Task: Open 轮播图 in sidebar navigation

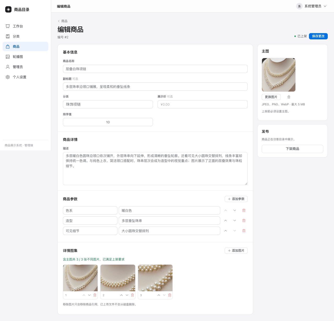Action: (25, 57)
